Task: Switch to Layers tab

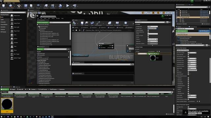Action: (x=192, y=5)
